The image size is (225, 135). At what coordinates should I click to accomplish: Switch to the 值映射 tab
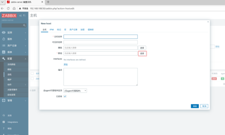pyautogui.click(x=91, y=30)
